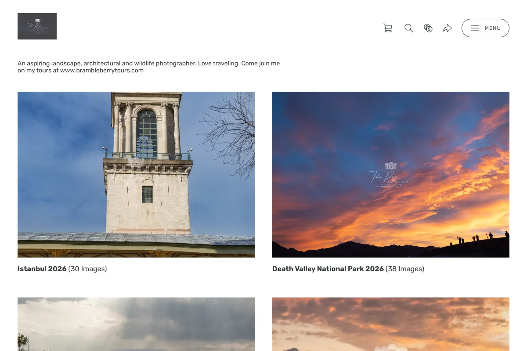Go home via the photography logo

(37, 26)
